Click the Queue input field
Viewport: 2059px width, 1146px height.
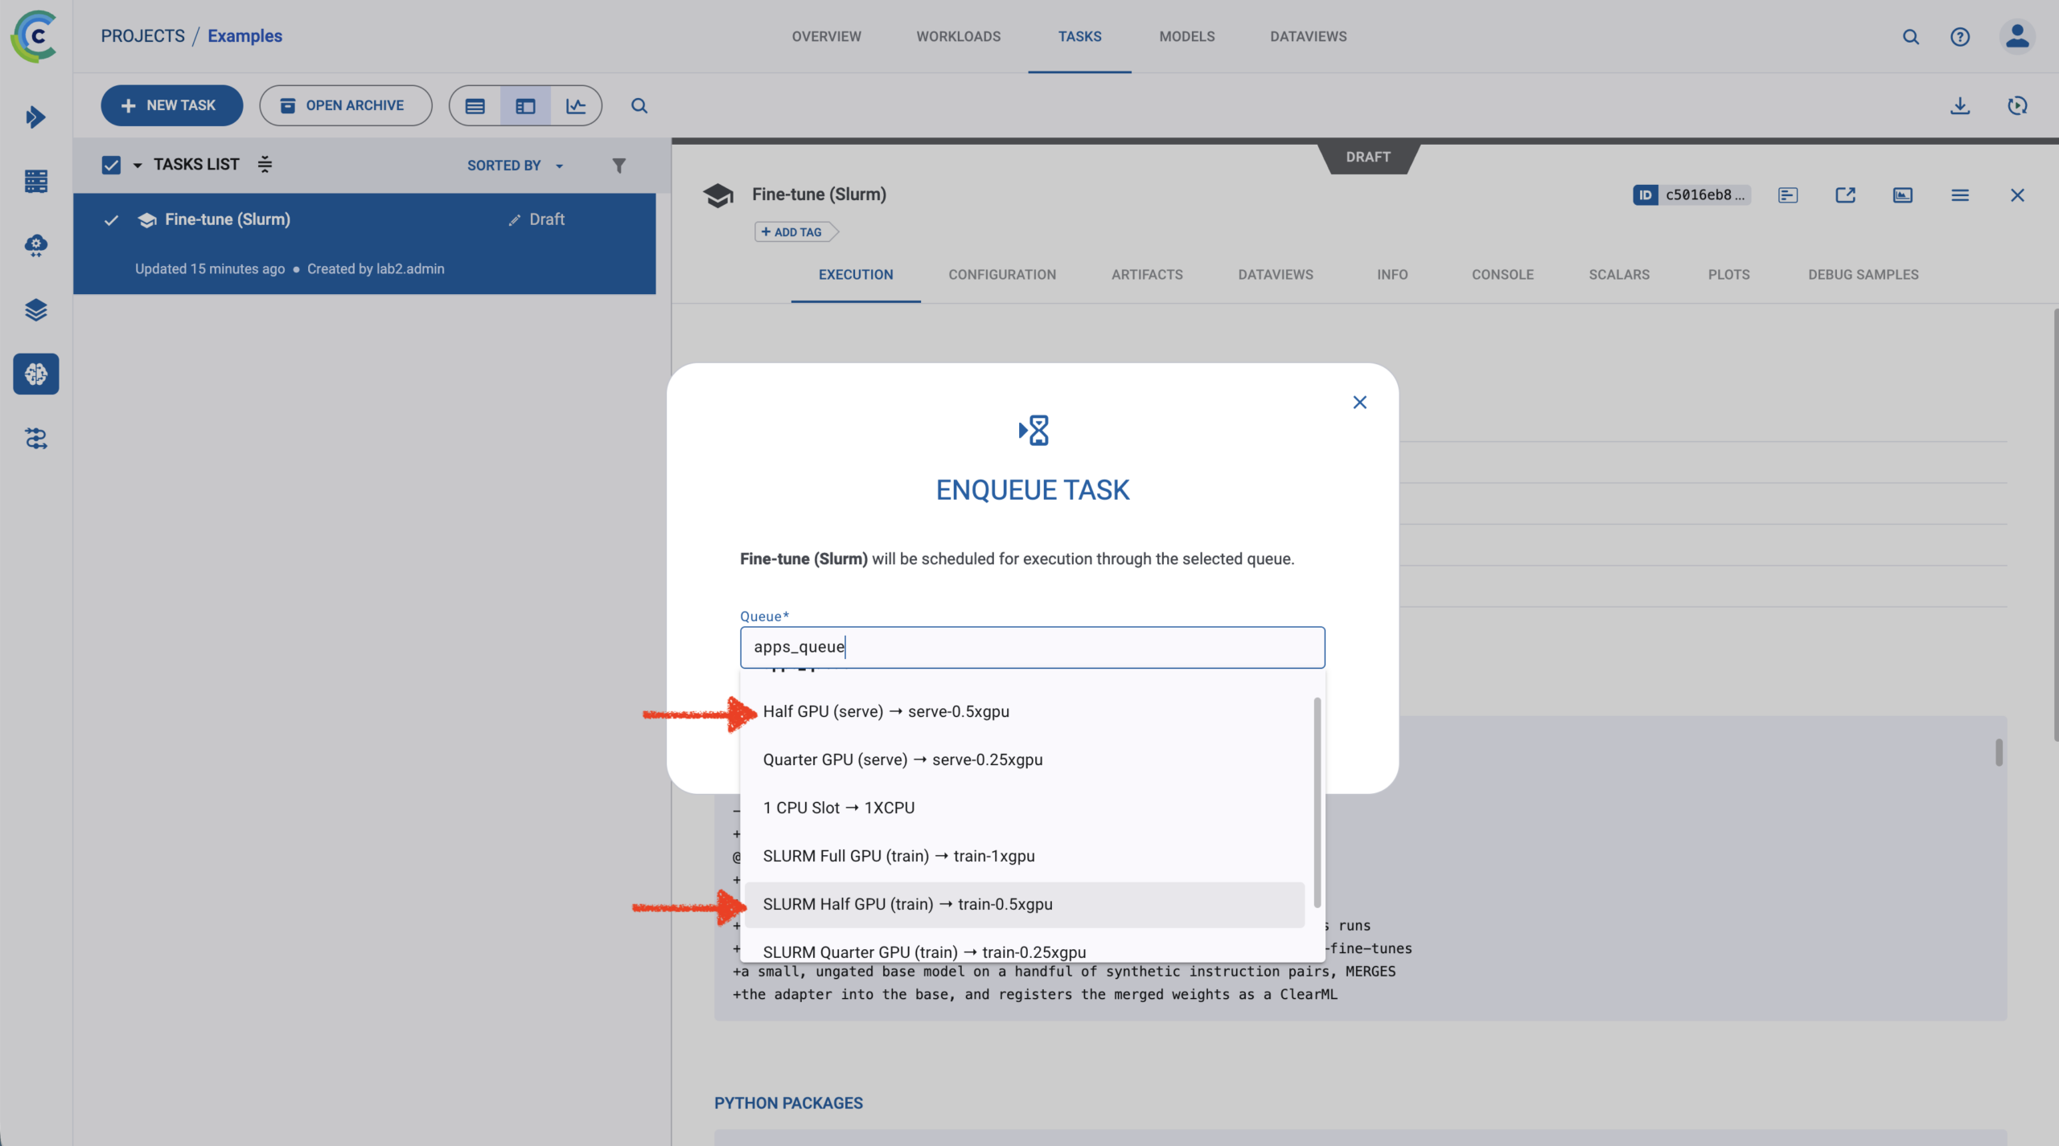click(x=1032, y=648)
